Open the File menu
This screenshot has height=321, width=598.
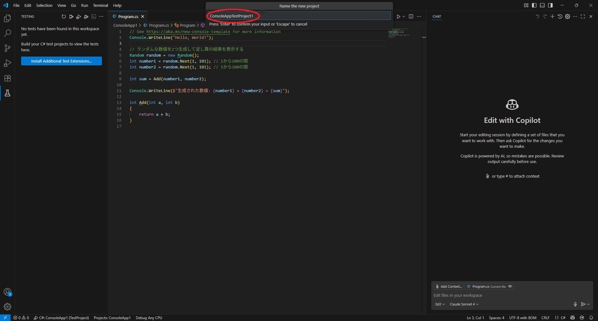pos(16,5)
